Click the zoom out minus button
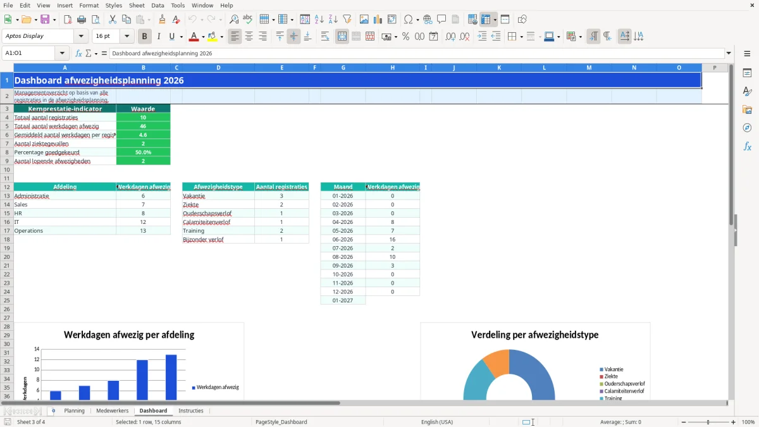The image size is (759, 427). (682, 422)
